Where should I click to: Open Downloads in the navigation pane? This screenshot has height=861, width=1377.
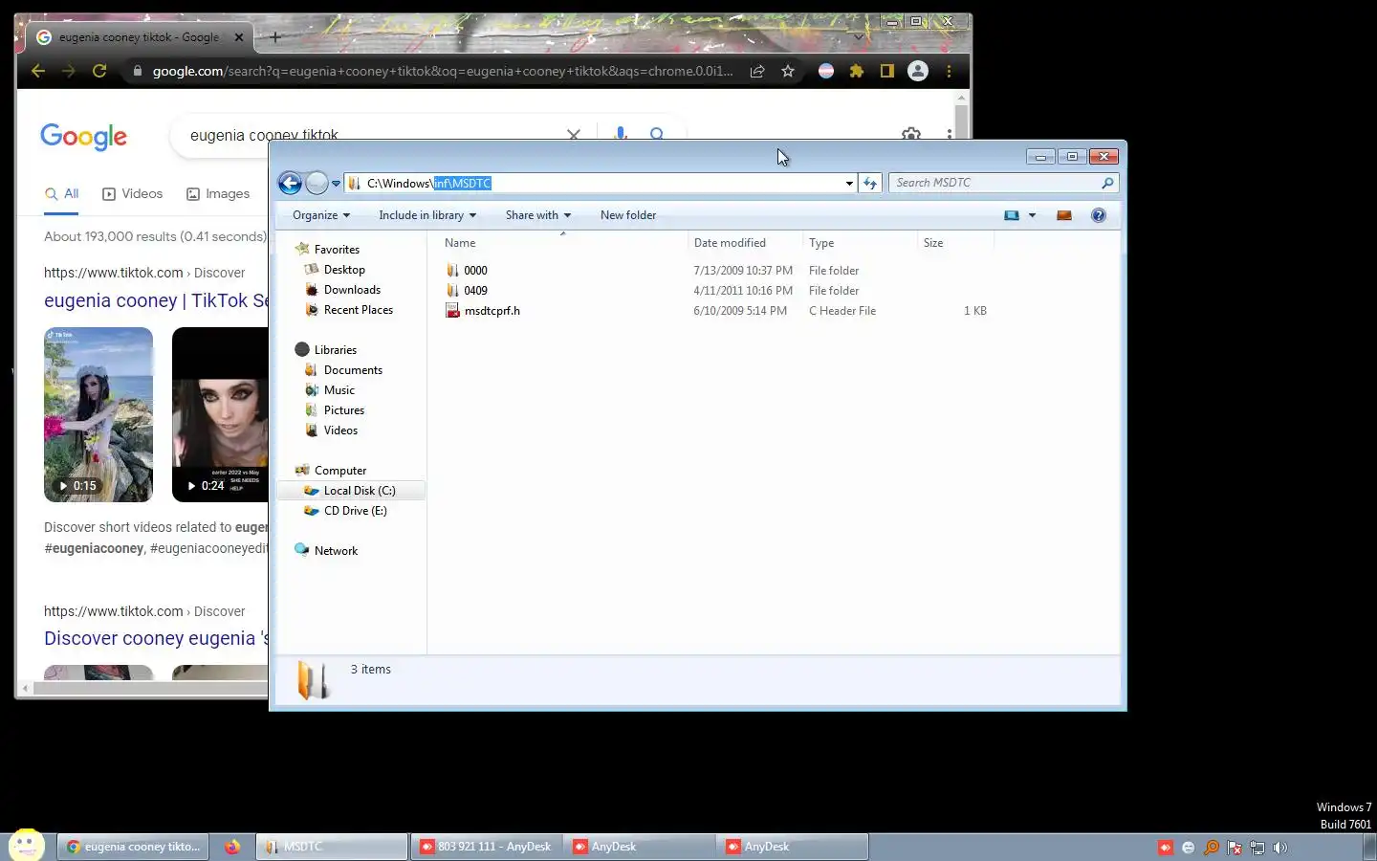pos(342,290)
